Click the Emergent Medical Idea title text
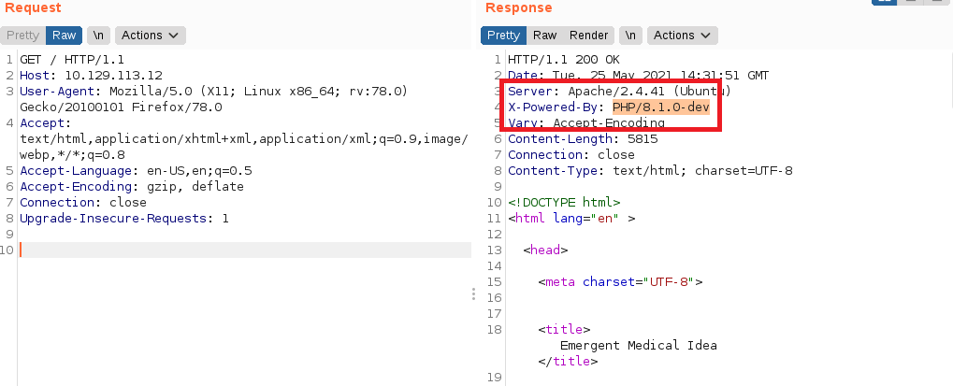This screenshot has width=953, height=386. coord(638,345)
